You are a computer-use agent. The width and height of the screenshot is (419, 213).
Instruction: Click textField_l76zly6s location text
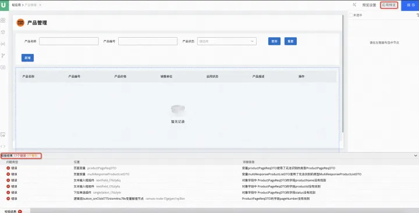(108, 187)
